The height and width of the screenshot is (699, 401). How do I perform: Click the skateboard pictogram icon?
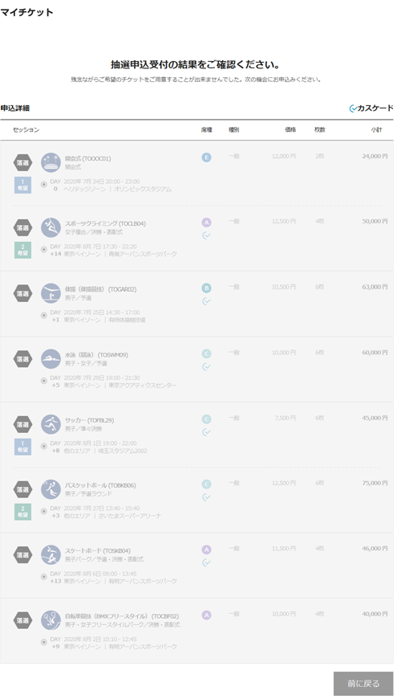point(51,555)
